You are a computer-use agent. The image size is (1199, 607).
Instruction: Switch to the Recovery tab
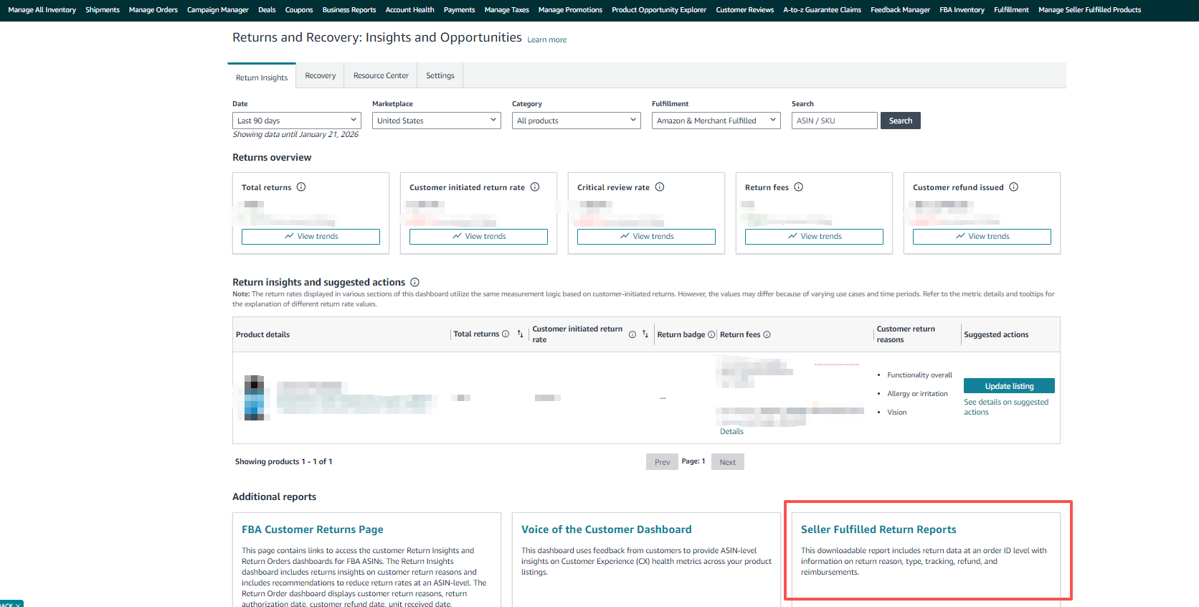(x=320, y=76)
